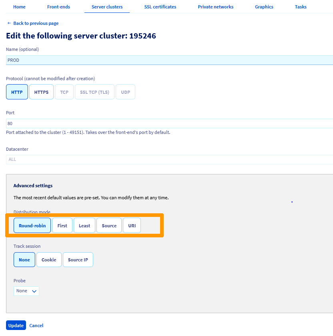Focus the Port input field
This screenshot has height=336, width=333.
pos(168,123)
